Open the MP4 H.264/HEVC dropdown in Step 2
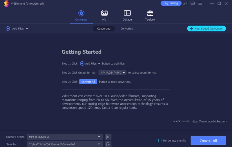232x147 pixels. [112, 73]
